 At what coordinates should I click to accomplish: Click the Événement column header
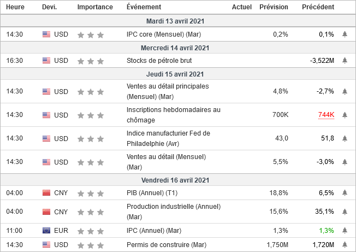(x=144, y=7)
